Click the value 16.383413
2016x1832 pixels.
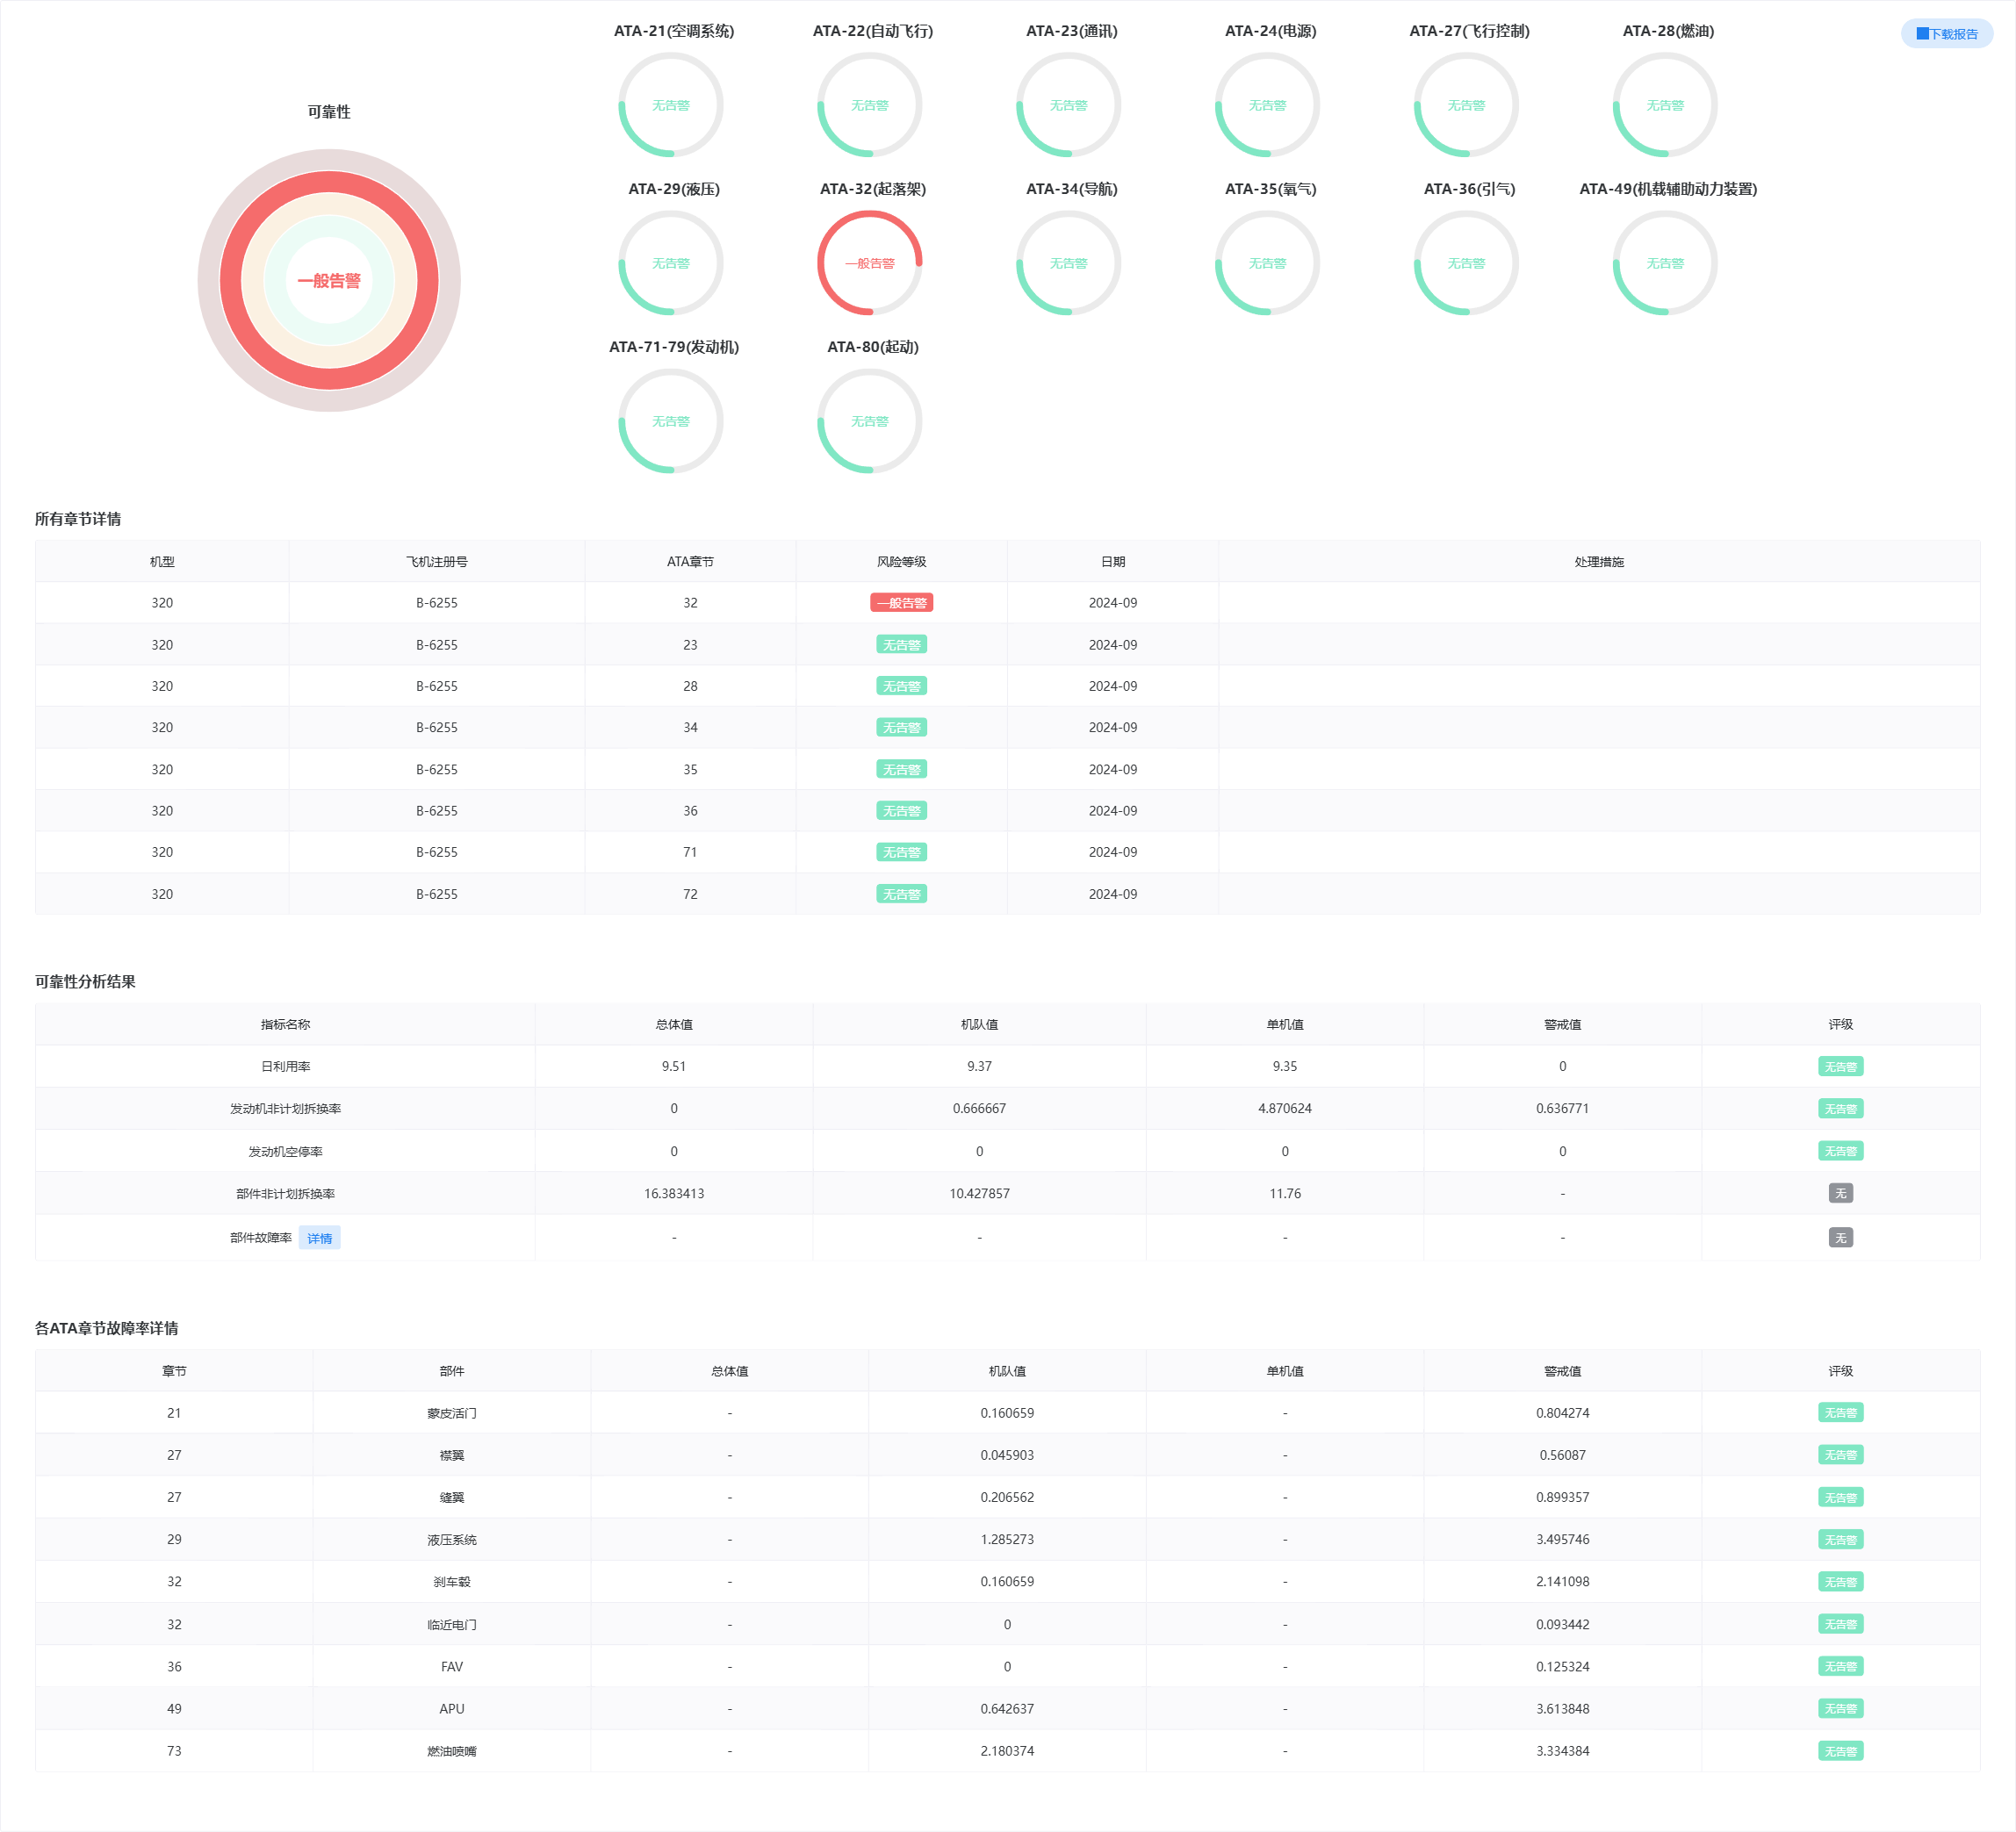(674, 1194)
